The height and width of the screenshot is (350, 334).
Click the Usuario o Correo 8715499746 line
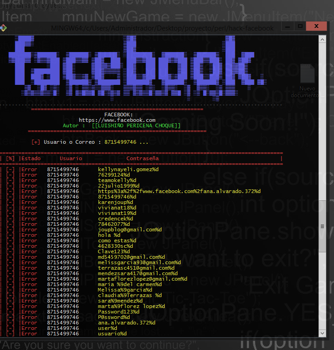(90, 142)
